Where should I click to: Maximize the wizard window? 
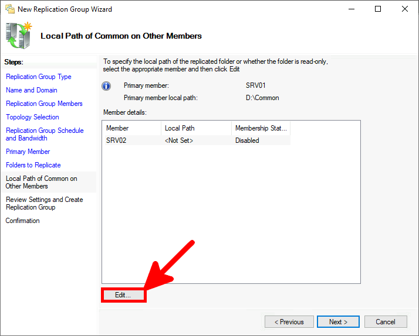378,9
